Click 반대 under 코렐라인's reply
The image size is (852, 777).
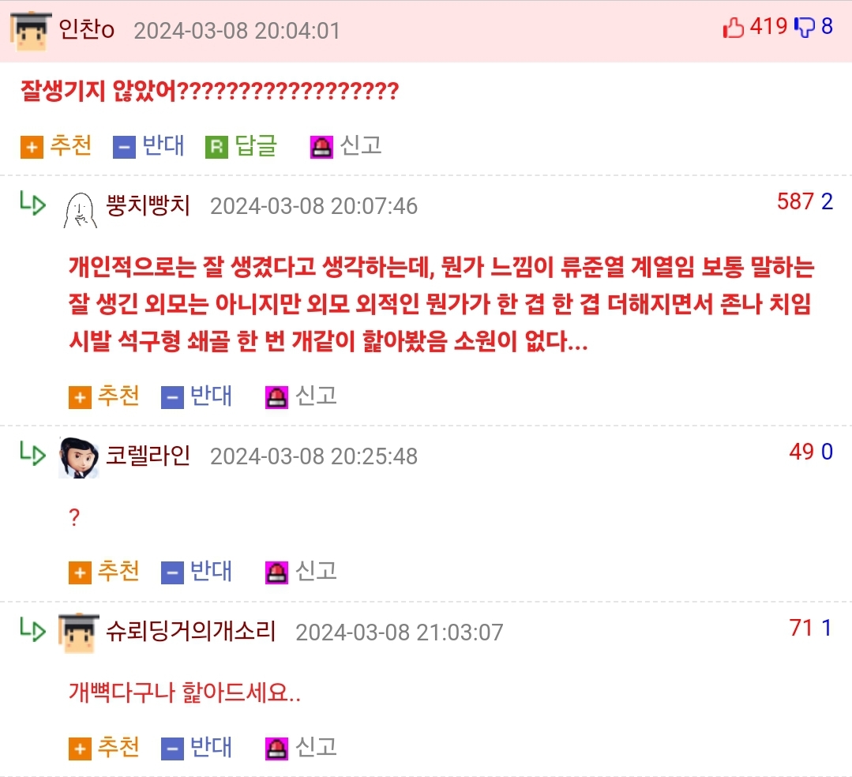(197, 572)
